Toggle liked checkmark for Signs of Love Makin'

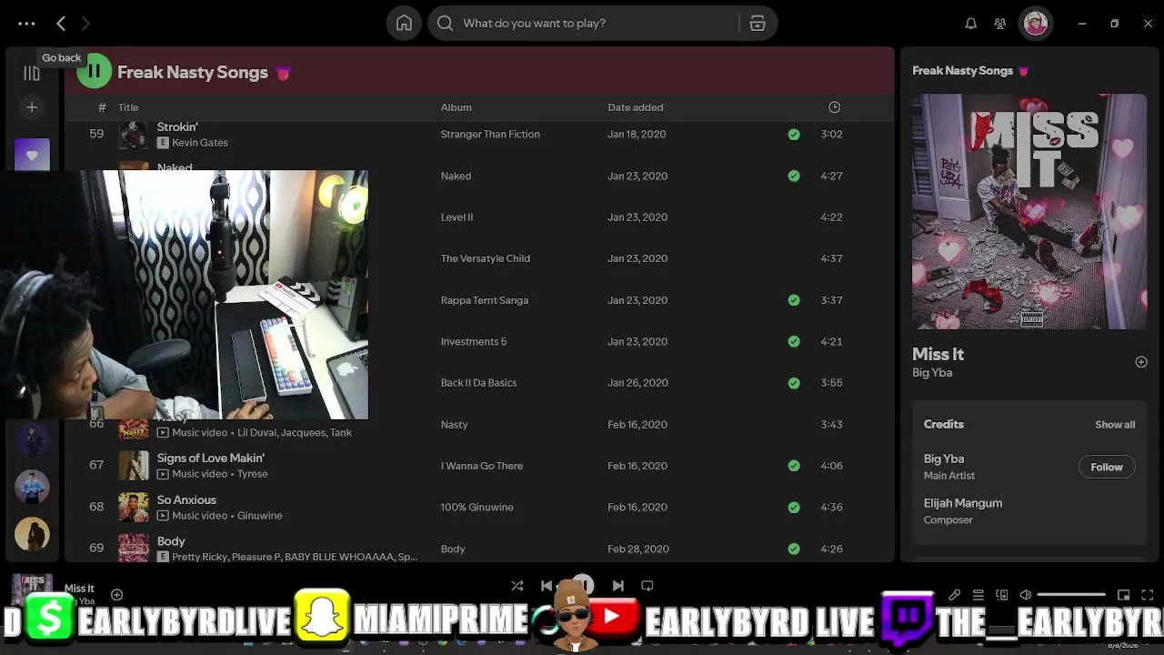click(x=794, y=466)
